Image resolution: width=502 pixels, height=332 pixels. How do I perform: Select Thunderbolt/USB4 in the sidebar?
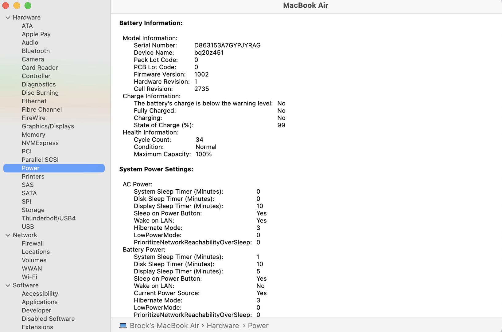pos(49,218)
